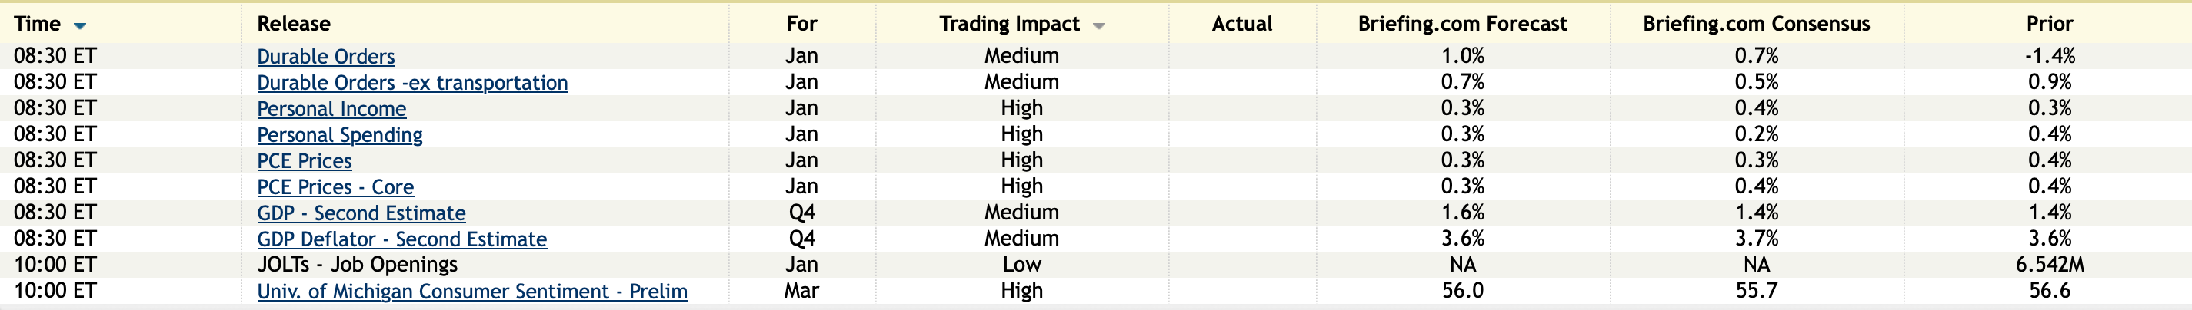2192x310 pixels.
Task: Open Univ. of Michigan Consumer Sentiment link
Action: coord(472,292)
